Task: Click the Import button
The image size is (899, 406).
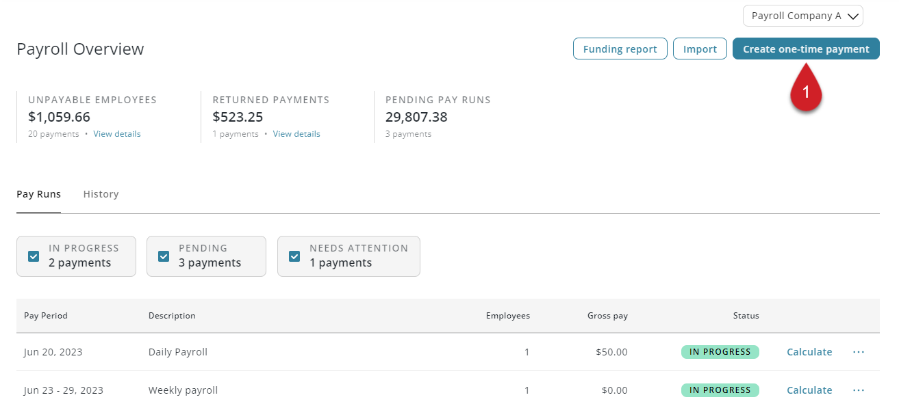Action: (700, 49)
